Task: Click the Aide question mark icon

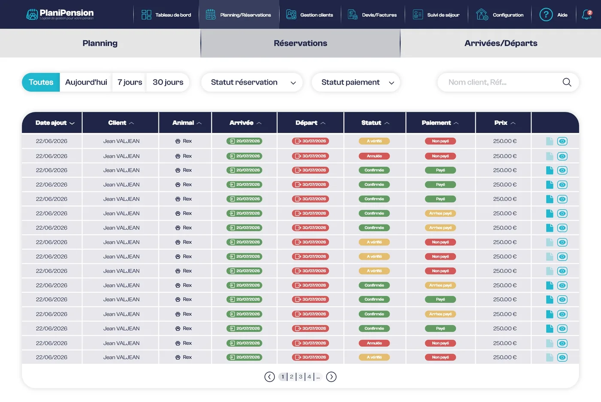Action: coord(546,15)
